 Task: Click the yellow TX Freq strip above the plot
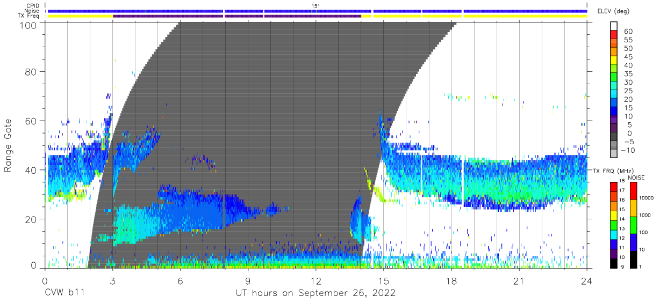pos(317,16)
